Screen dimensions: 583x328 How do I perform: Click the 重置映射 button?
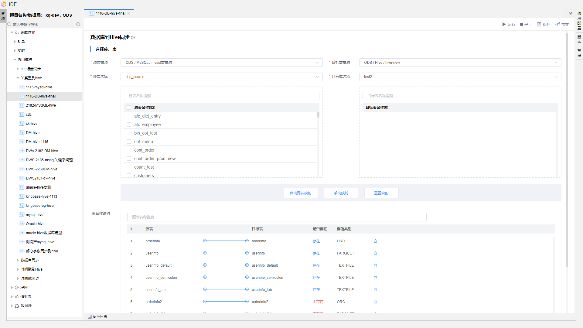pos(381,193)
